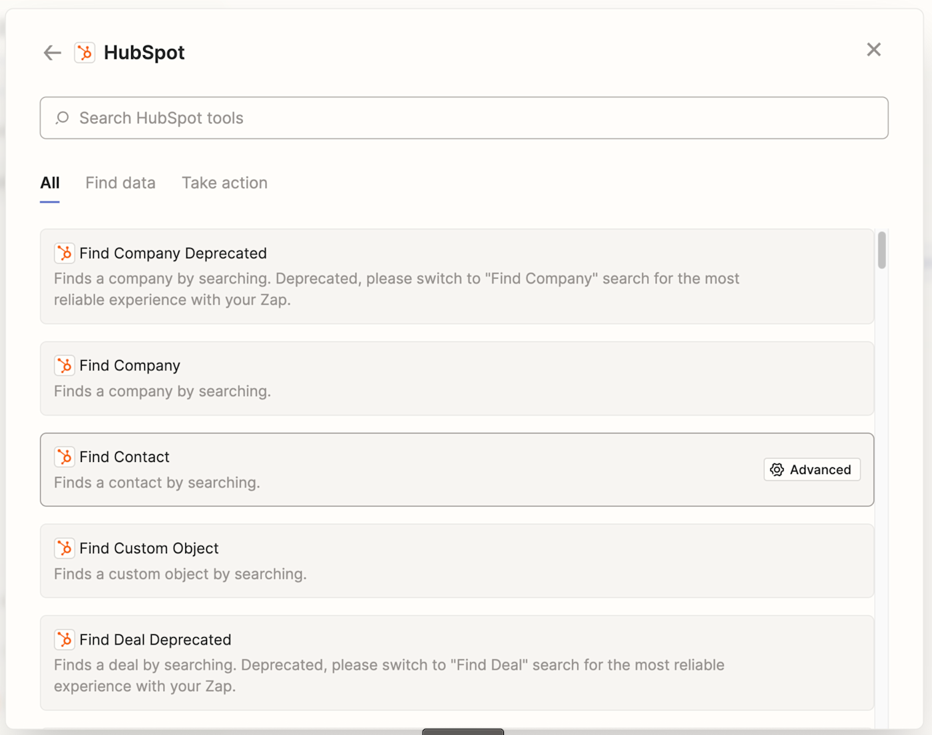The width and height of the screenshot is (932, 735).
Task: Click 'Finds a contact by searching.' description
Action: point(157,482)
